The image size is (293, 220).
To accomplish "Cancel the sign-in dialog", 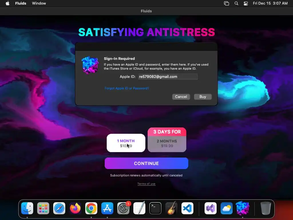I will pyautogui.click(x=181, y=97).
